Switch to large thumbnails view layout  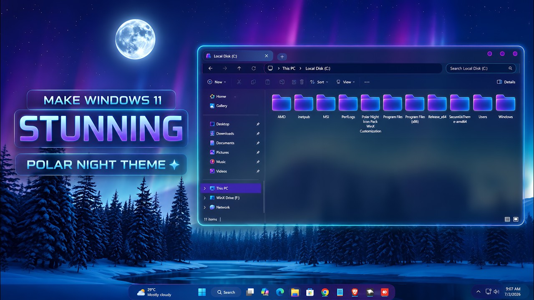coord(516,219)
